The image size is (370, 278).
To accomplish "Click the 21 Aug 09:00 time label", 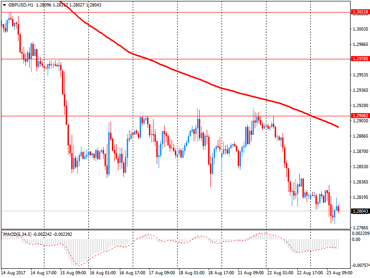I will (x=251, y=273).
